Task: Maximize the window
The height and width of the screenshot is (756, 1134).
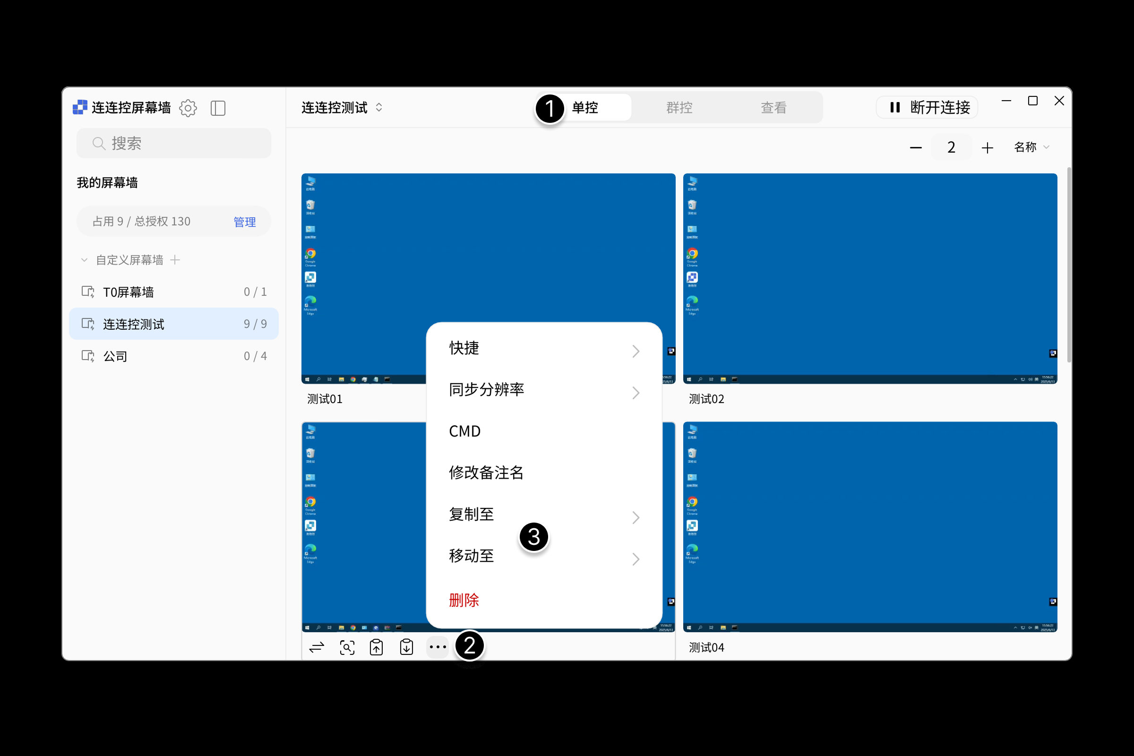Action: [1033, 101]
